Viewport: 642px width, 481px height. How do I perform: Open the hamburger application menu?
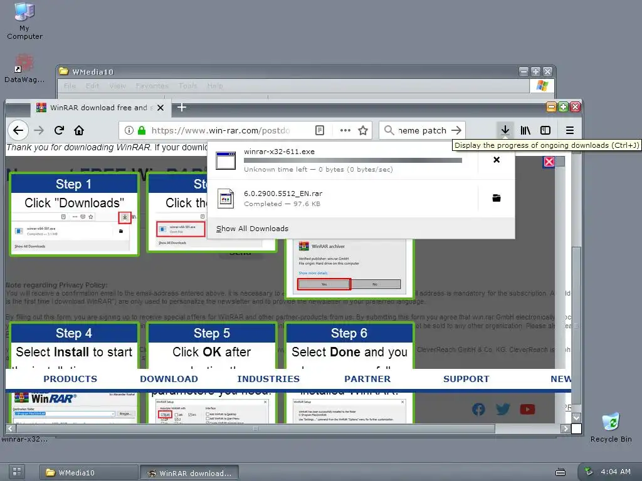coord(569,130)
